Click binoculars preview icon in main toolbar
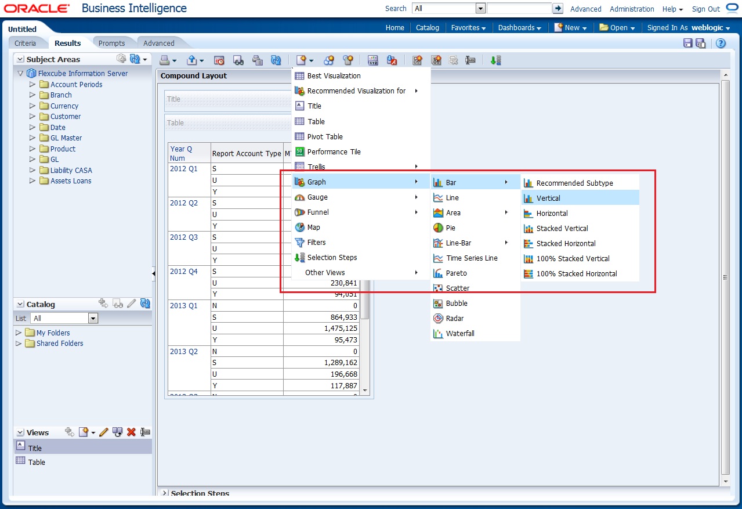This screenshot has width=742, height=509. click(x=238, y=60)
